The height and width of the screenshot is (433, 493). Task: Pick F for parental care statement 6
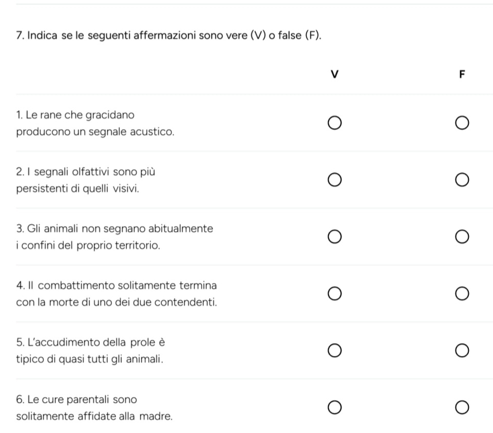(x=462, y=407)
